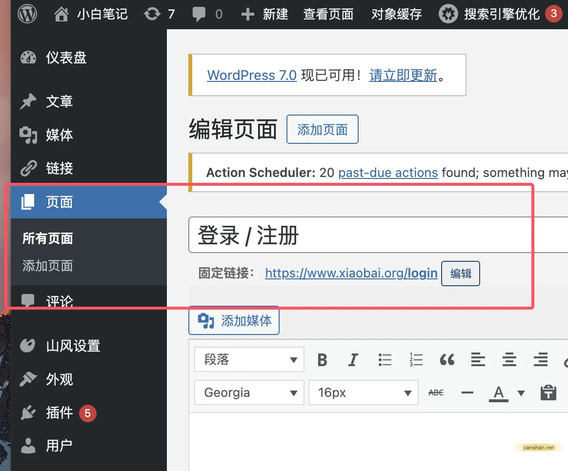Apply blockquote formatting
Viewport: 568px width, 471px height.
447,360
